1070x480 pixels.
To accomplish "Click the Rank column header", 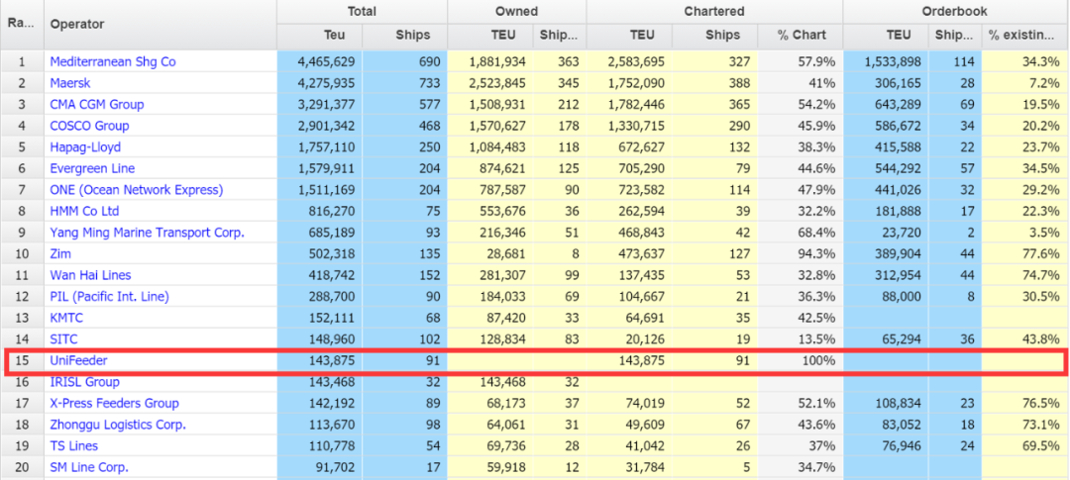I will [22, 24].
